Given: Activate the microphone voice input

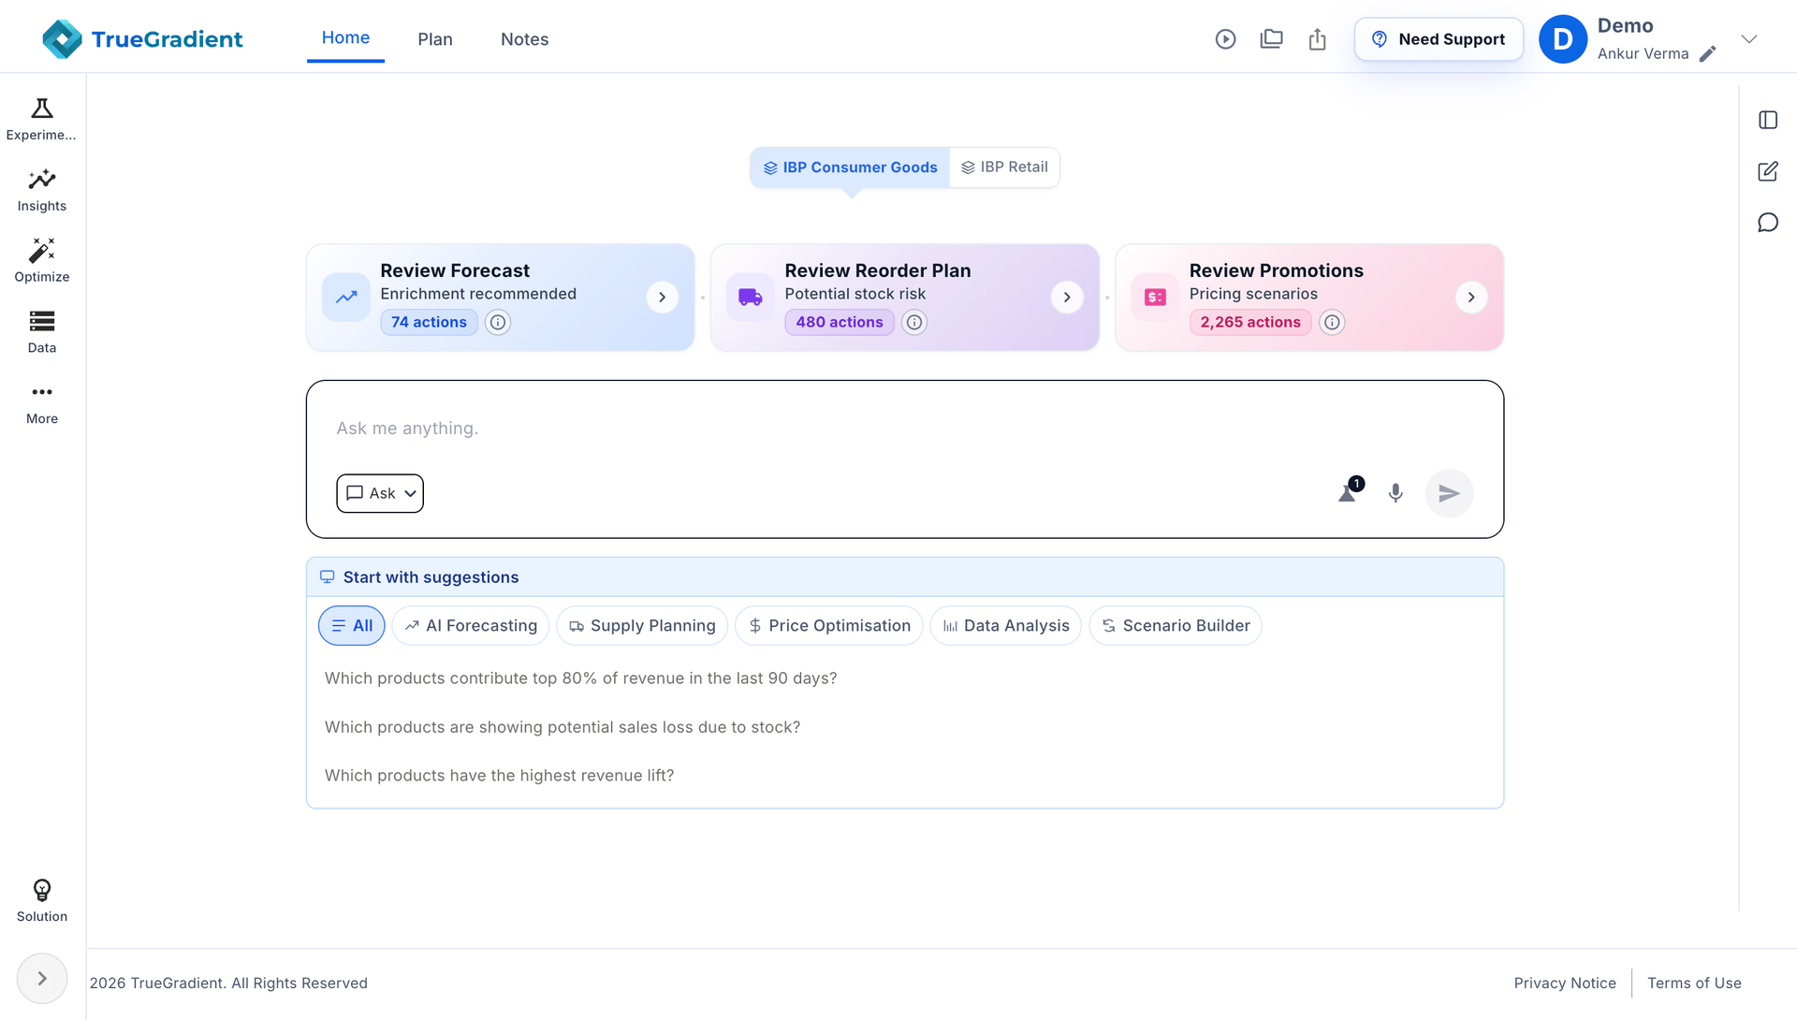Looking at the screenshot, I should tap(1395, 493).
